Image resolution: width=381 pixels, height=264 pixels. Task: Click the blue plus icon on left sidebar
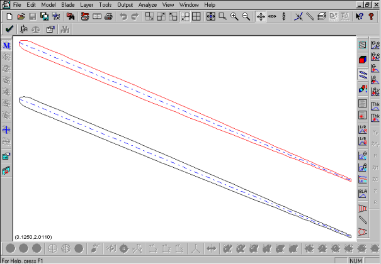6,130
